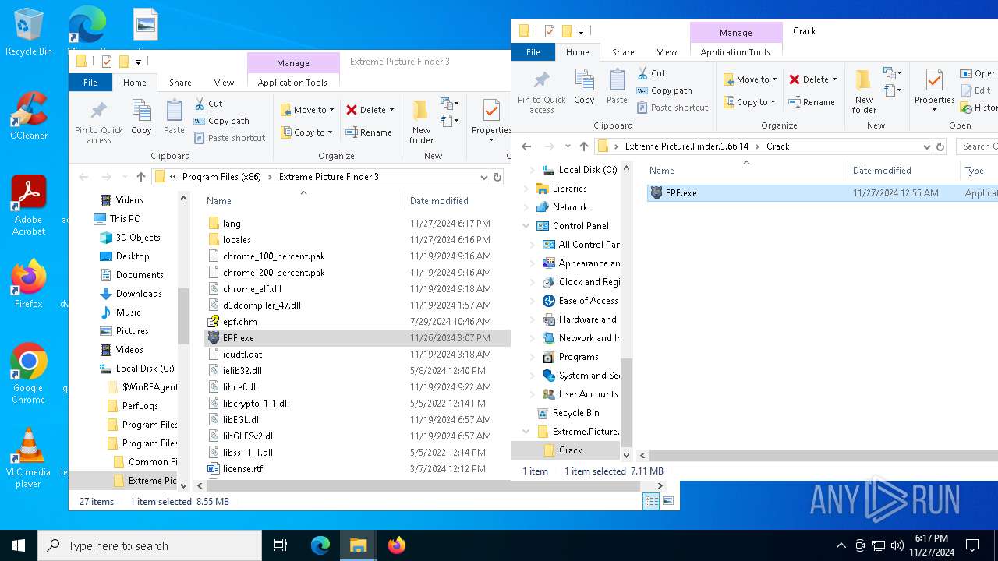Open View tab in Extreme Picture Finder window
The image size is (998, 561).
click(x=224, y=83)
